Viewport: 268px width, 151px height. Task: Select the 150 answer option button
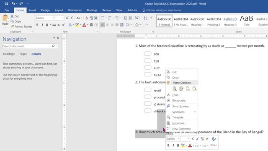pos(147,60)
